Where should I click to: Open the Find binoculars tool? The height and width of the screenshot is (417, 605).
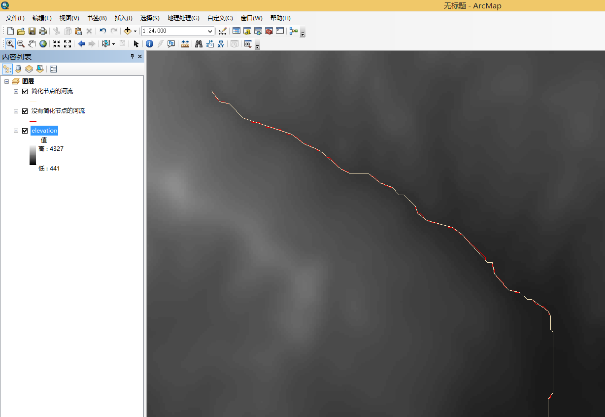(x=199, y=43)
